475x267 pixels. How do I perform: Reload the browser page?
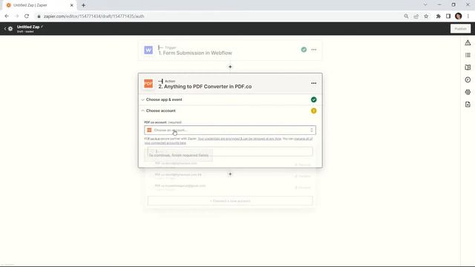coord(27,16)
